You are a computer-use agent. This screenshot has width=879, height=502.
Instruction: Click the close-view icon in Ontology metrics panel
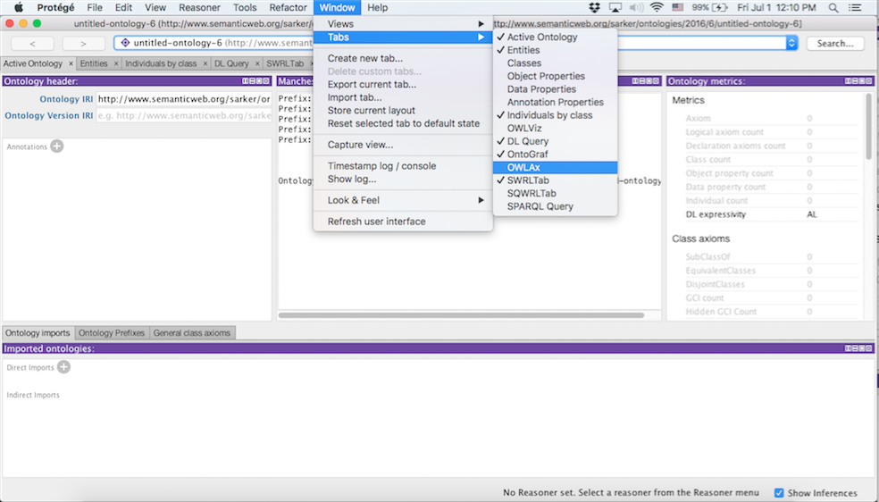pos(867,81)
